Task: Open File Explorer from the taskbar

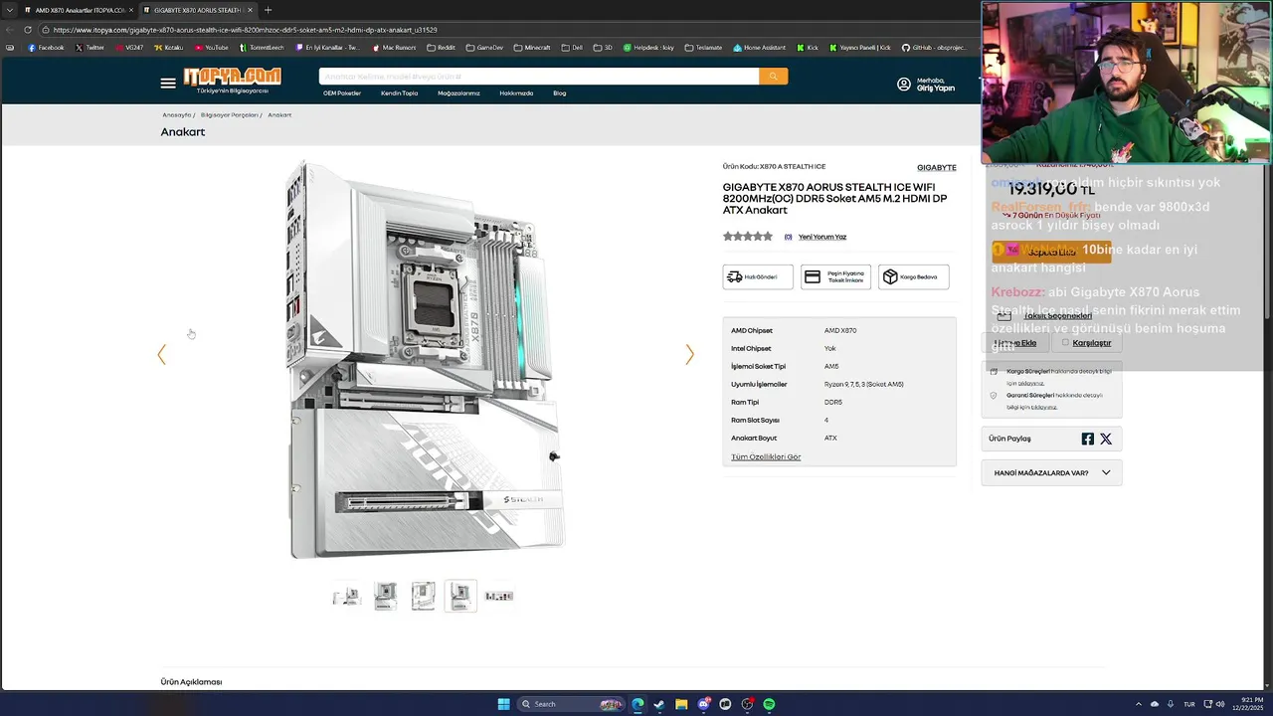Action: [x=681, y=704]
